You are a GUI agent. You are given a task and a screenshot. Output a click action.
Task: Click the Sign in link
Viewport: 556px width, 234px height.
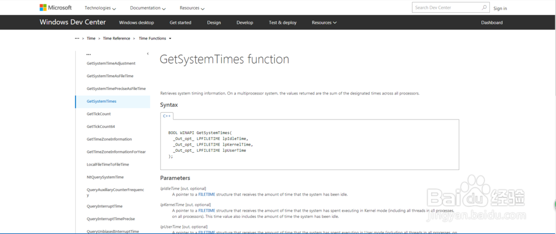coord(500,8)
